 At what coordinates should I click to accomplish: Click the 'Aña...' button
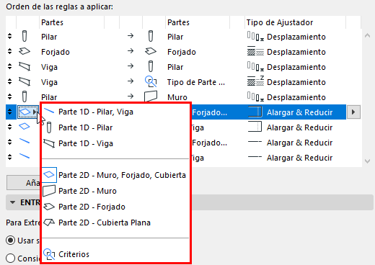[x=24, y=183]
